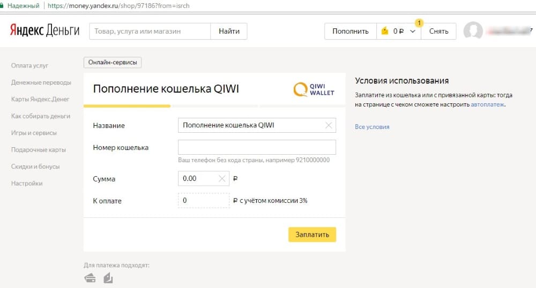Open Настройки in left sidebar
The image size is (536, 288).
coord(27,184)
